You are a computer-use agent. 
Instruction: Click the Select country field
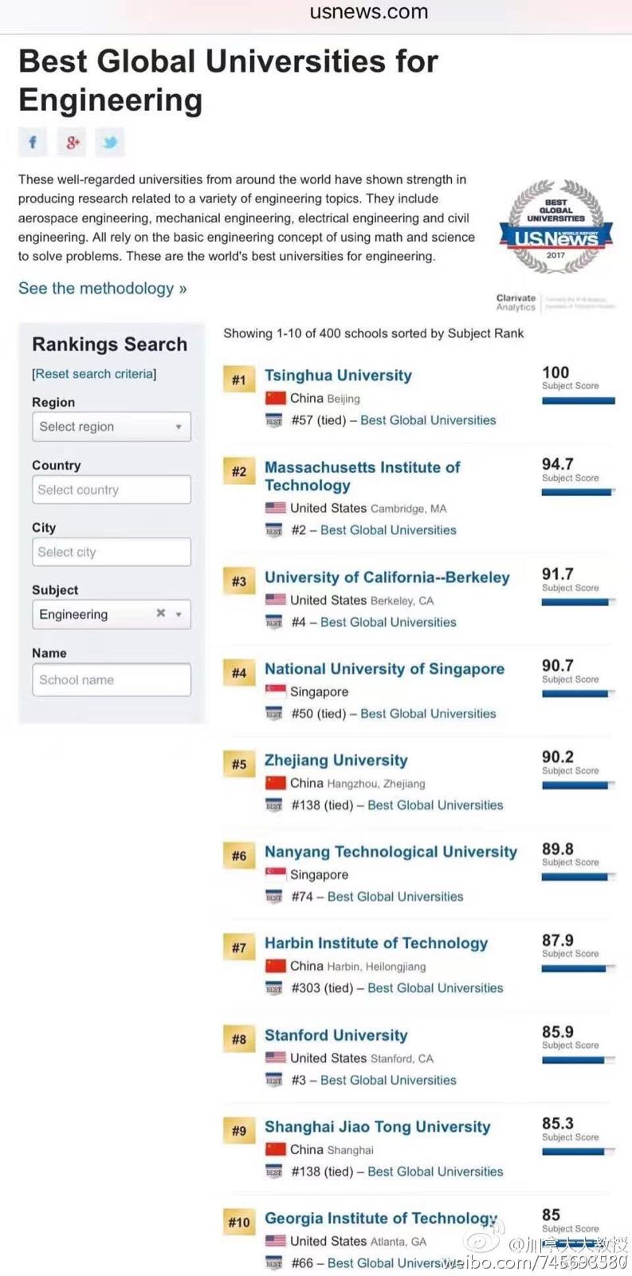[x=112, y=490]
